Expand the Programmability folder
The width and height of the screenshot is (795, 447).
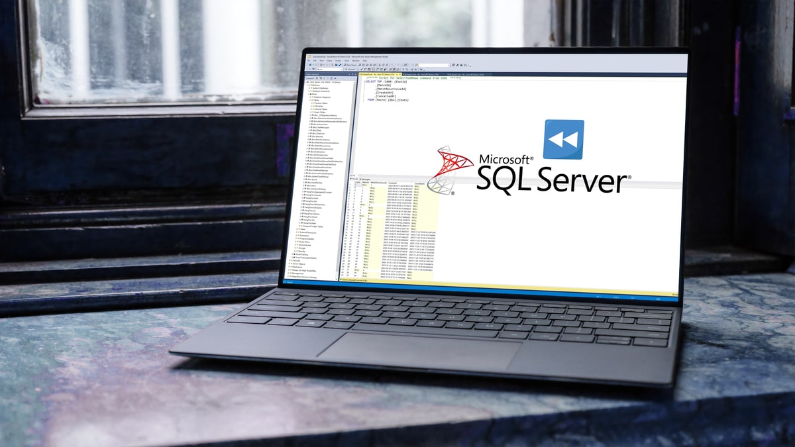pyautogui.click(x=296, y=239)
